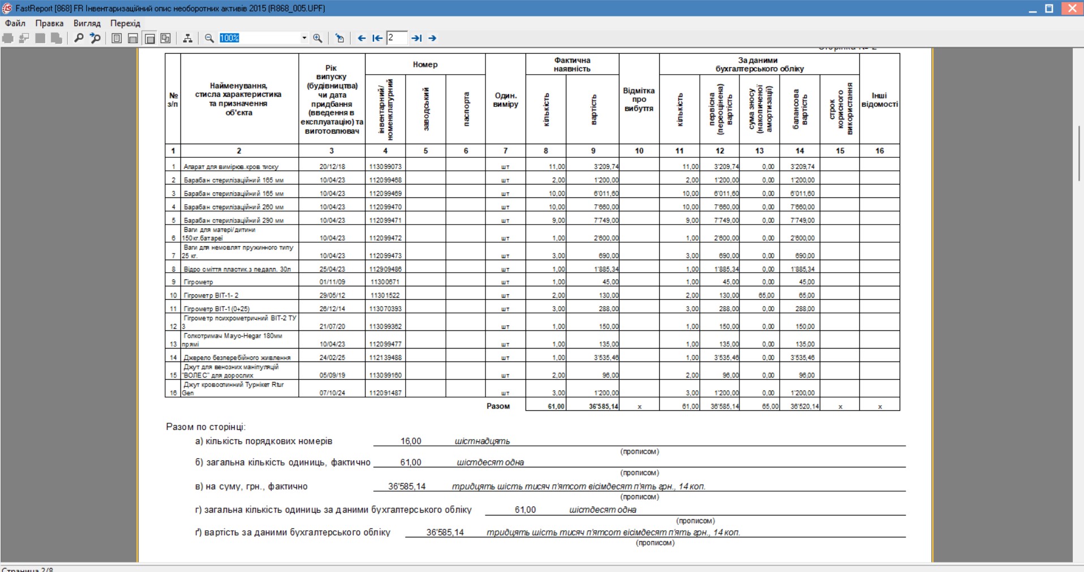Viewport: 1084px width, 572px height.
Task: Click the 'Гігрометр ВІТ-1(0+25)' row name
Action: pyautogui.click(x=217, y=309)
